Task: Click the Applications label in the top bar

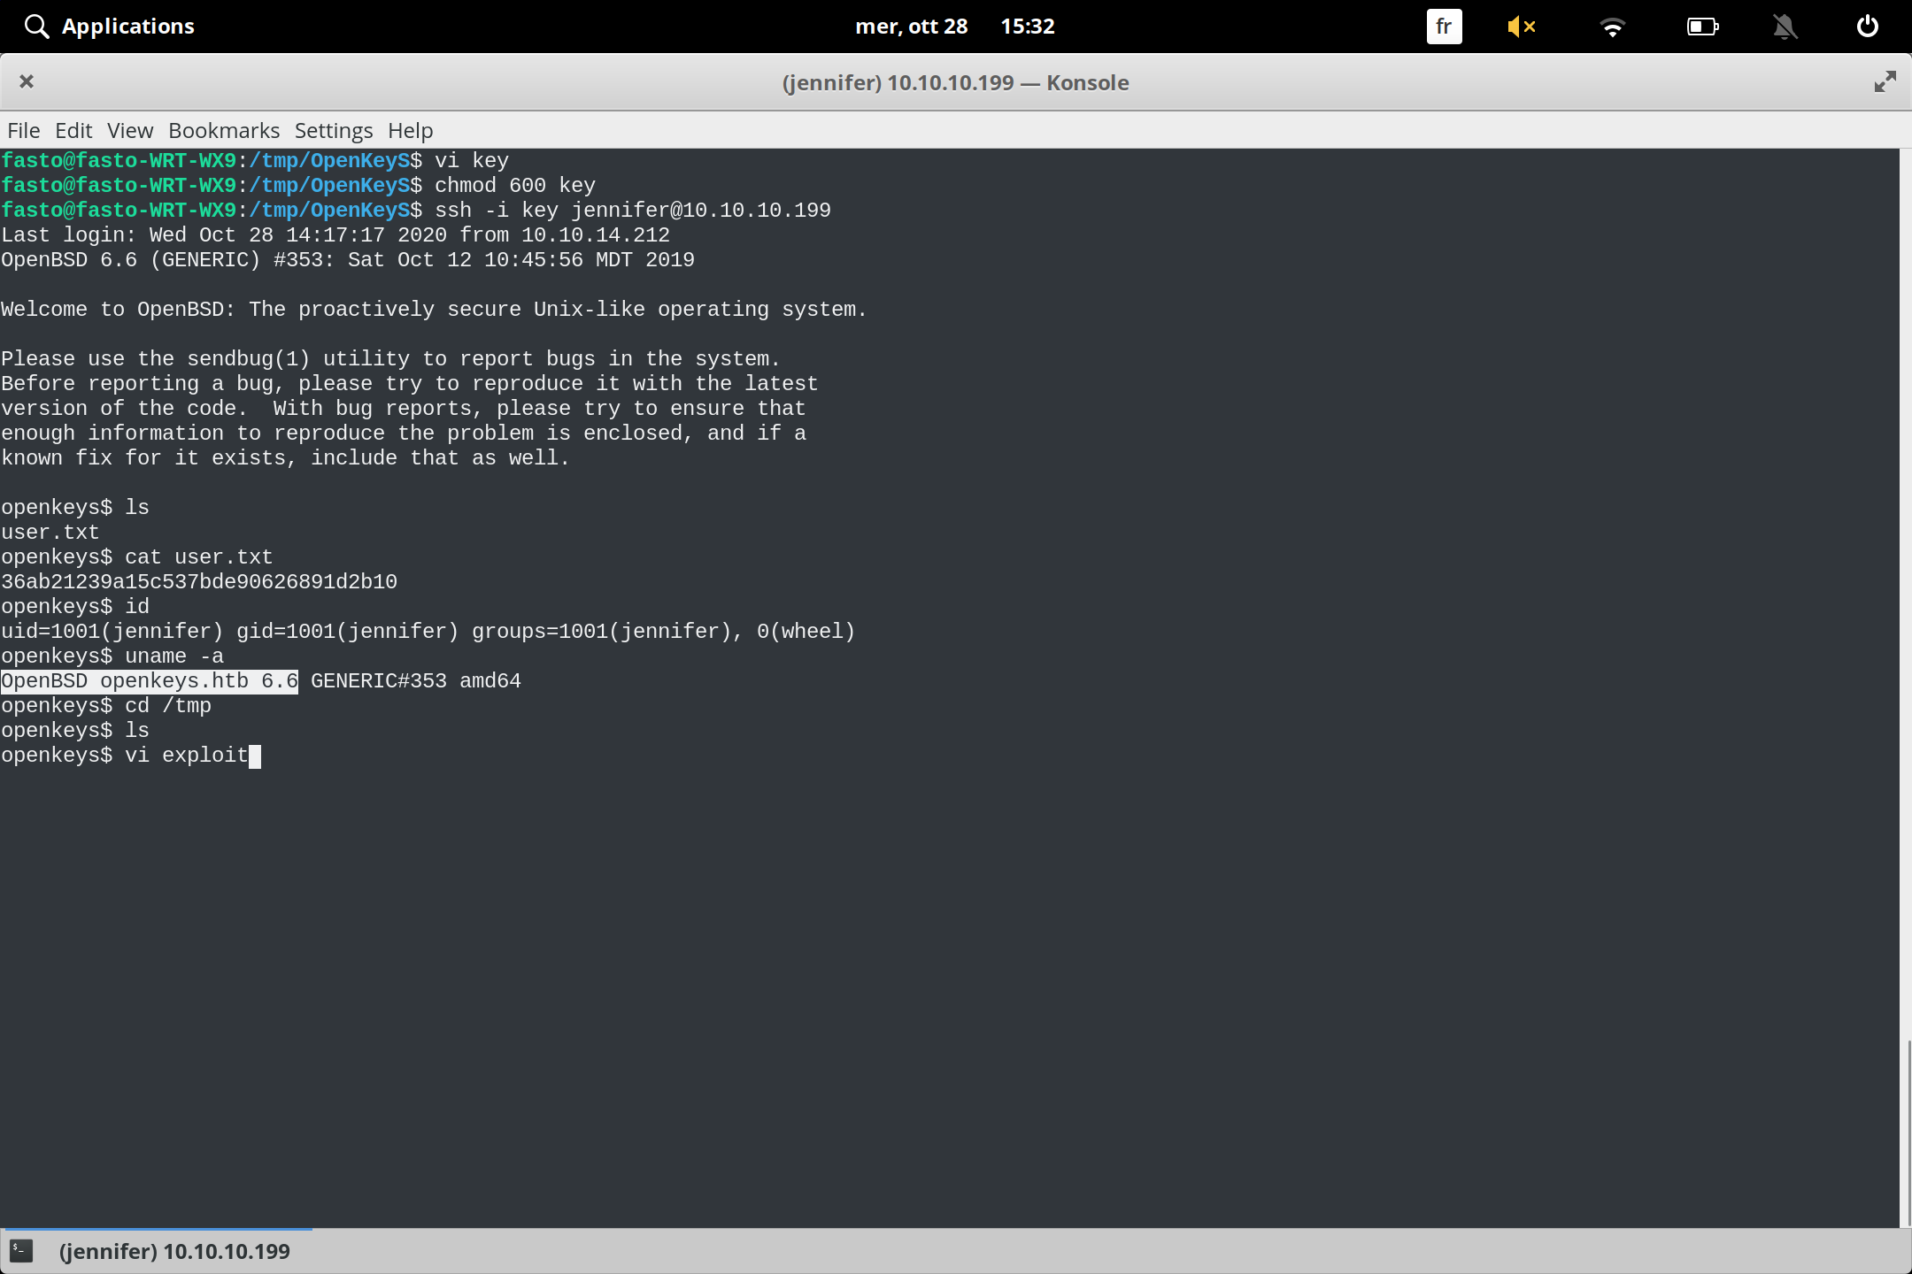Action: pos(129,26)
